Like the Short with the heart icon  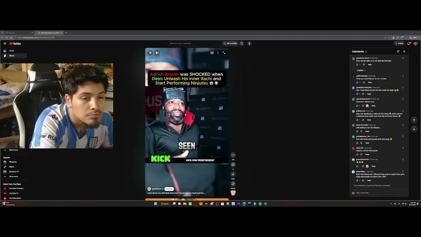pos(233,155)
